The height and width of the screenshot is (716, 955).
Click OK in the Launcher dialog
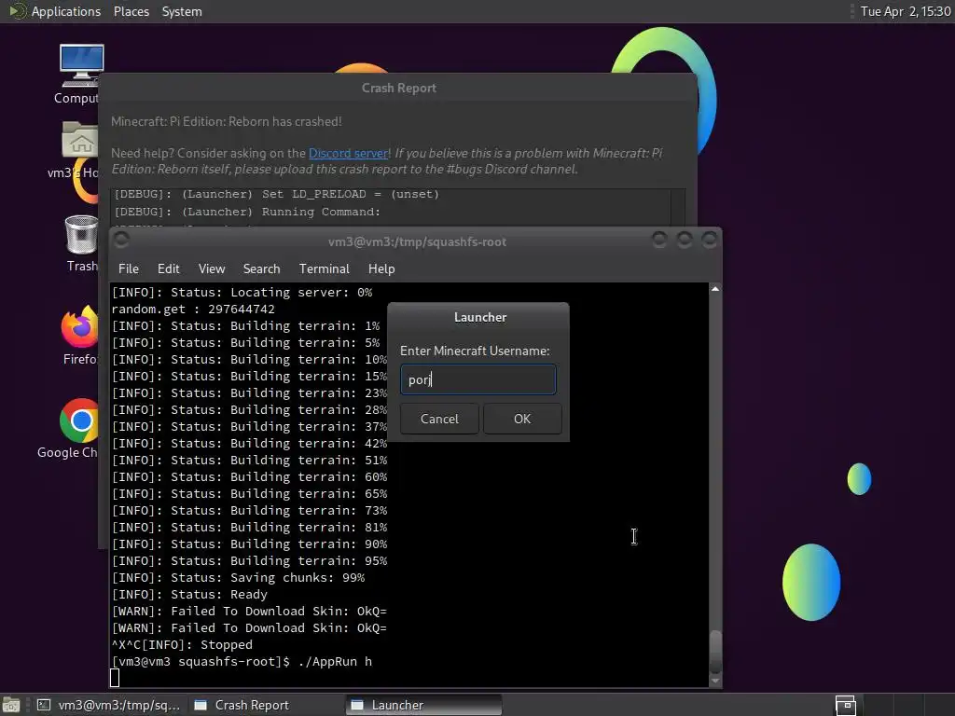tap(522, 419)
